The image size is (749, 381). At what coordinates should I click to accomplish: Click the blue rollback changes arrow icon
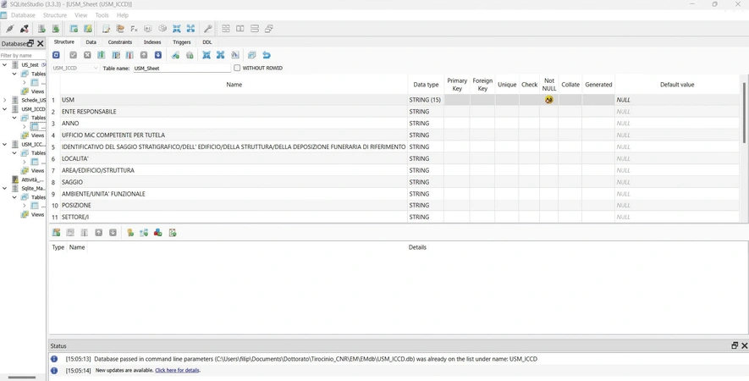tap(267, 55)
